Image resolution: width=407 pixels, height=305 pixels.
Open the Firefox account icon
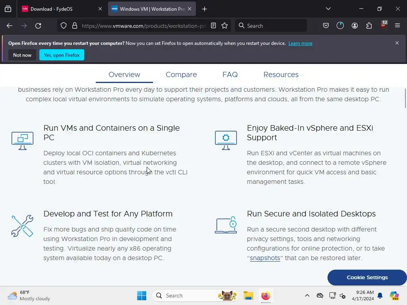tap(355, 26)
